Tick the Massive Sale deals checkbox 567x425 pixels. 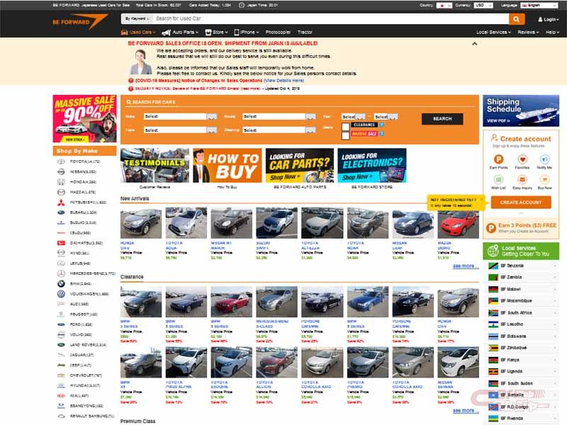(x=345, y=135)
